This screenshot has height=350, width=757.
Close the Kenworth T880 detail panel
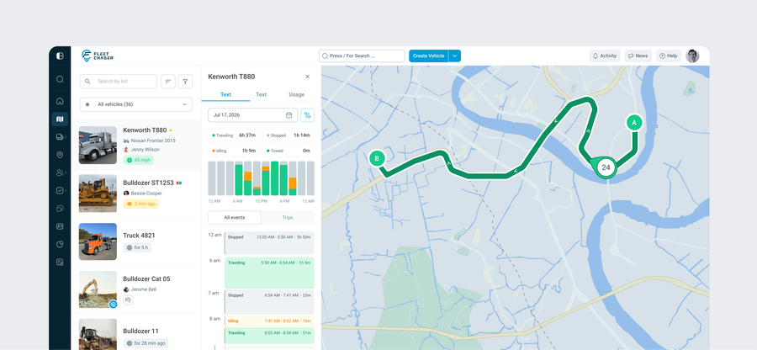tap(308, 77)
